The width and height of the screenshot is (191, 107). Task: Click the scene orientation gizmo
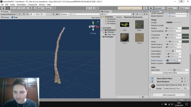pos(93,26)
